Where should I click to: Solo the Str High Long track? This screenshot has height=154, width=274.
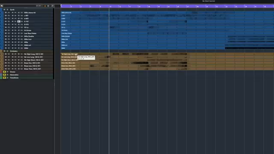point(9,54)
